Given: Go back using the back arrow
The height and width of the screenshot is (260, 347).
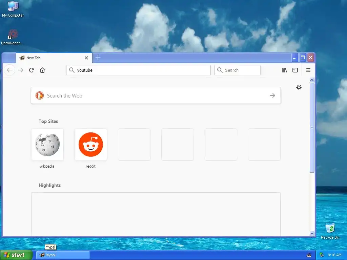Looking at the screenshot, I should coord(9,70).
